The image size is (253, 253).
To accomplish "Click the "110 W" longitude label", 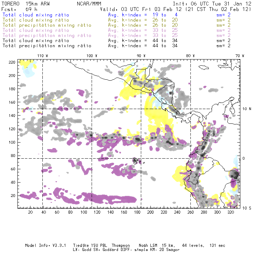I will point(43,56).
